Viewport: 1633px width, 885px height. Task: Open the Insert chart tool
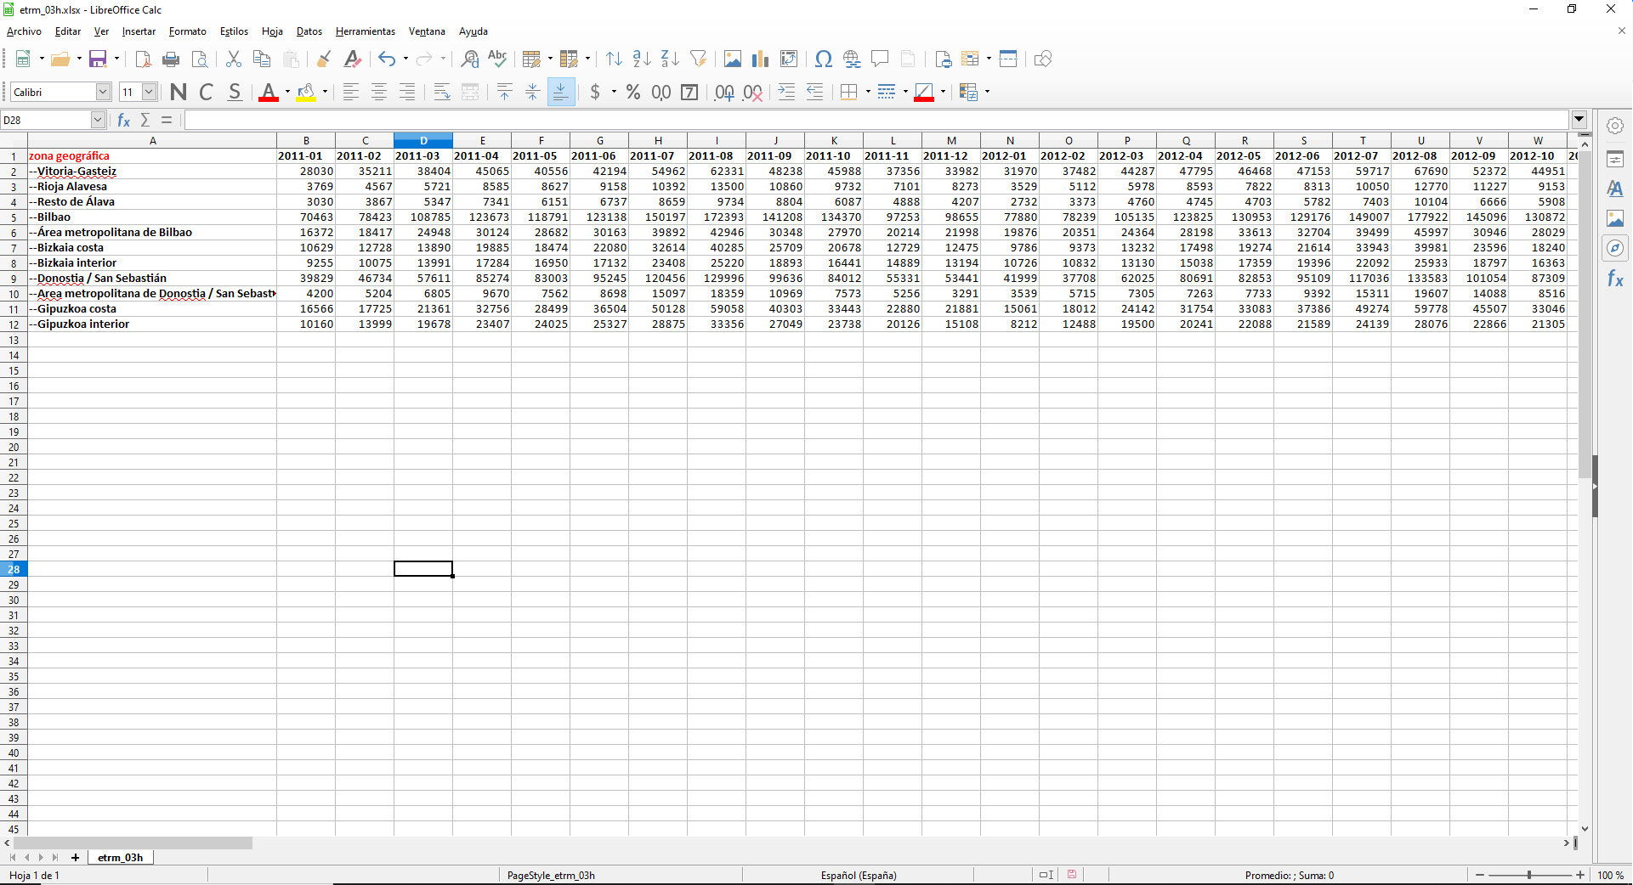tap(760, 59)
